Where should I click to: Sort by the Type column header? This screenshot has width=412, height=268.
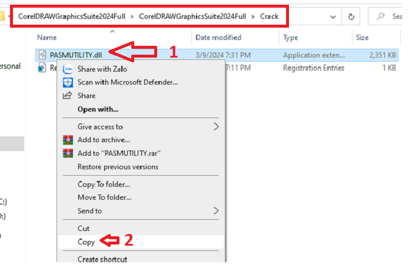pyautogui.click(x=290, y=38)
